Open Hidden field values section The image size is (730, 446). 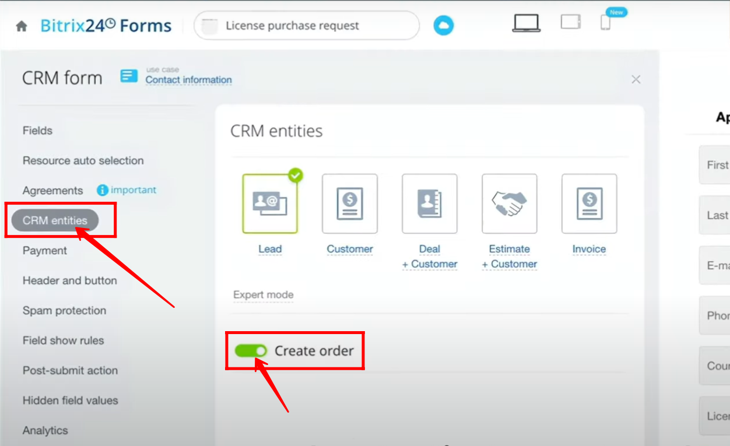pos(71,401)
